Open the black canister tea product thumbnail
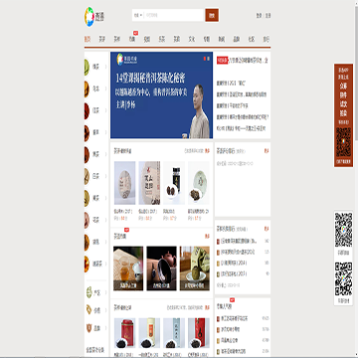 pyautogui.click(x=174, y=183)
